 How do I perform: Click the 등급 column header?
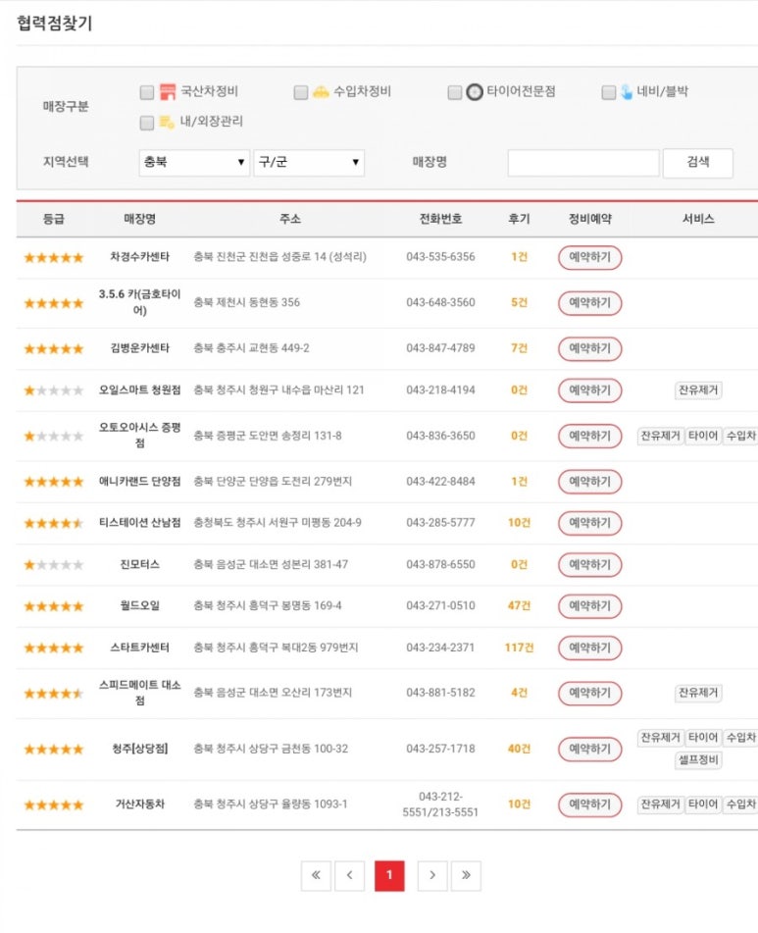(54, 219)
